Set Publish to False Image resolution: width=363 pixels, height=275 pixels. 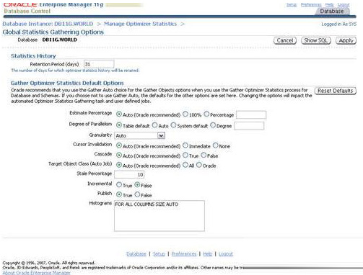point(137,194)
